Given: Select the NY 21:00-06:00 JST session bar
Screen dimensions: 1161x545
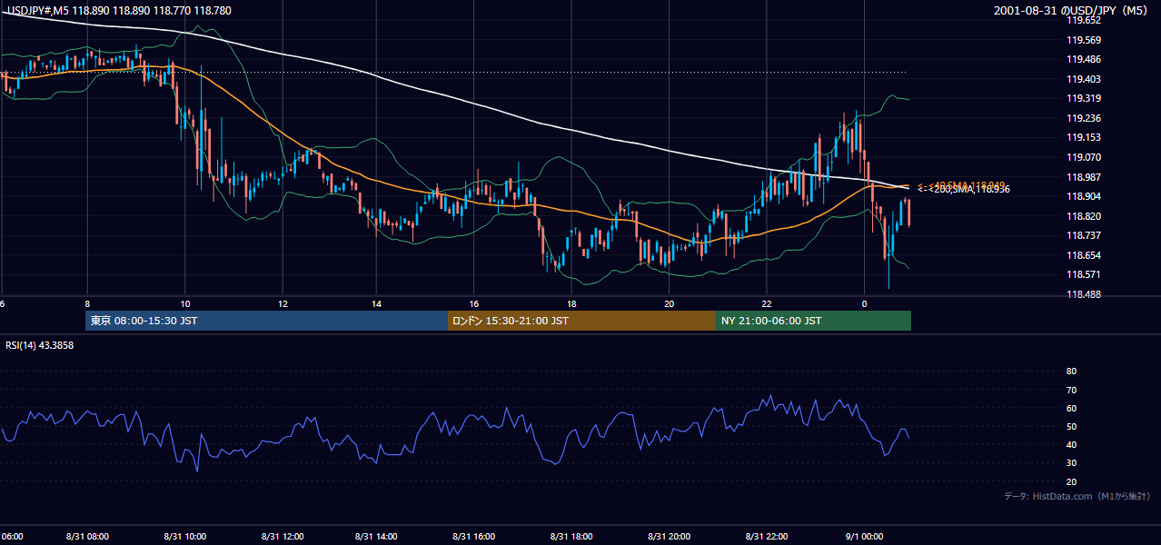Looking at the screenshot, I should [813, 321].
